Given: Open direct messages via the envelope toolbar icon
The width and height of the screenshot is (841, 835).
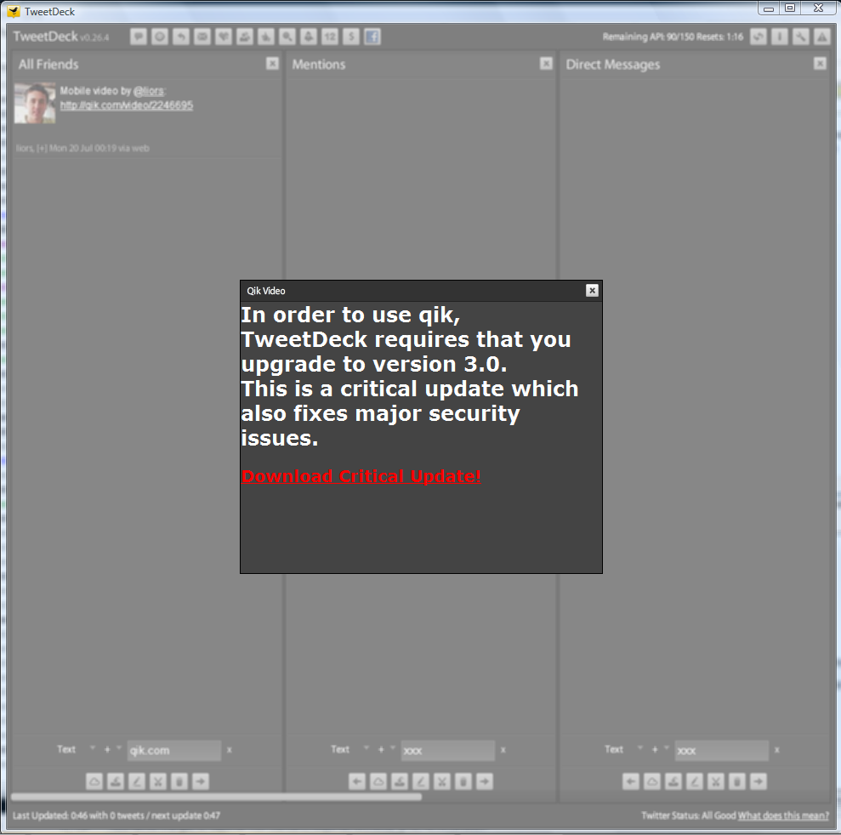Looking at the screenshot, I should click(x=202, y=37).
